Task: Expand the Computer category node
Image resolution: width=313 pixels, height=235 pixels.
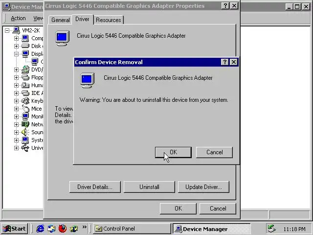Action: tap(16, 38)
